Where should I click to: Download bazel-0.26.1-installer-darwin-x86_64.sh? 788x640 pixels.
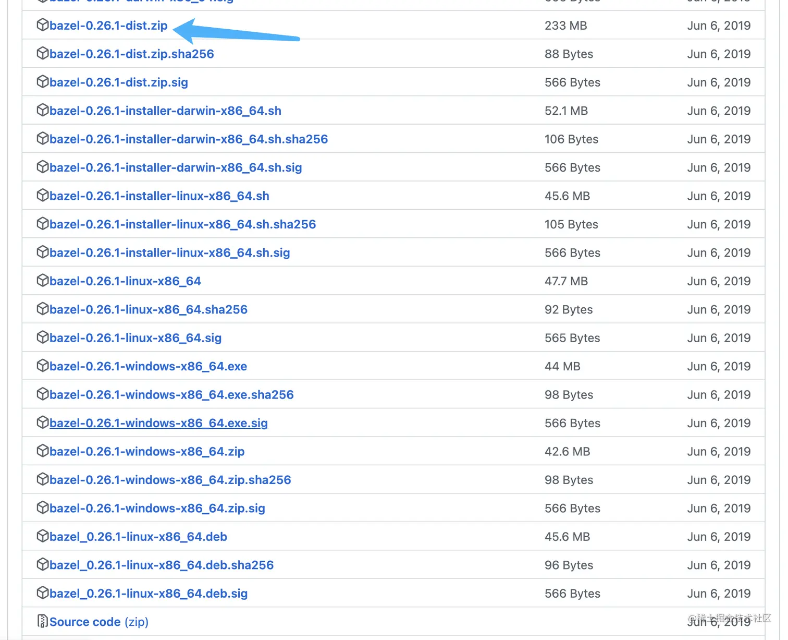point(165,111)
